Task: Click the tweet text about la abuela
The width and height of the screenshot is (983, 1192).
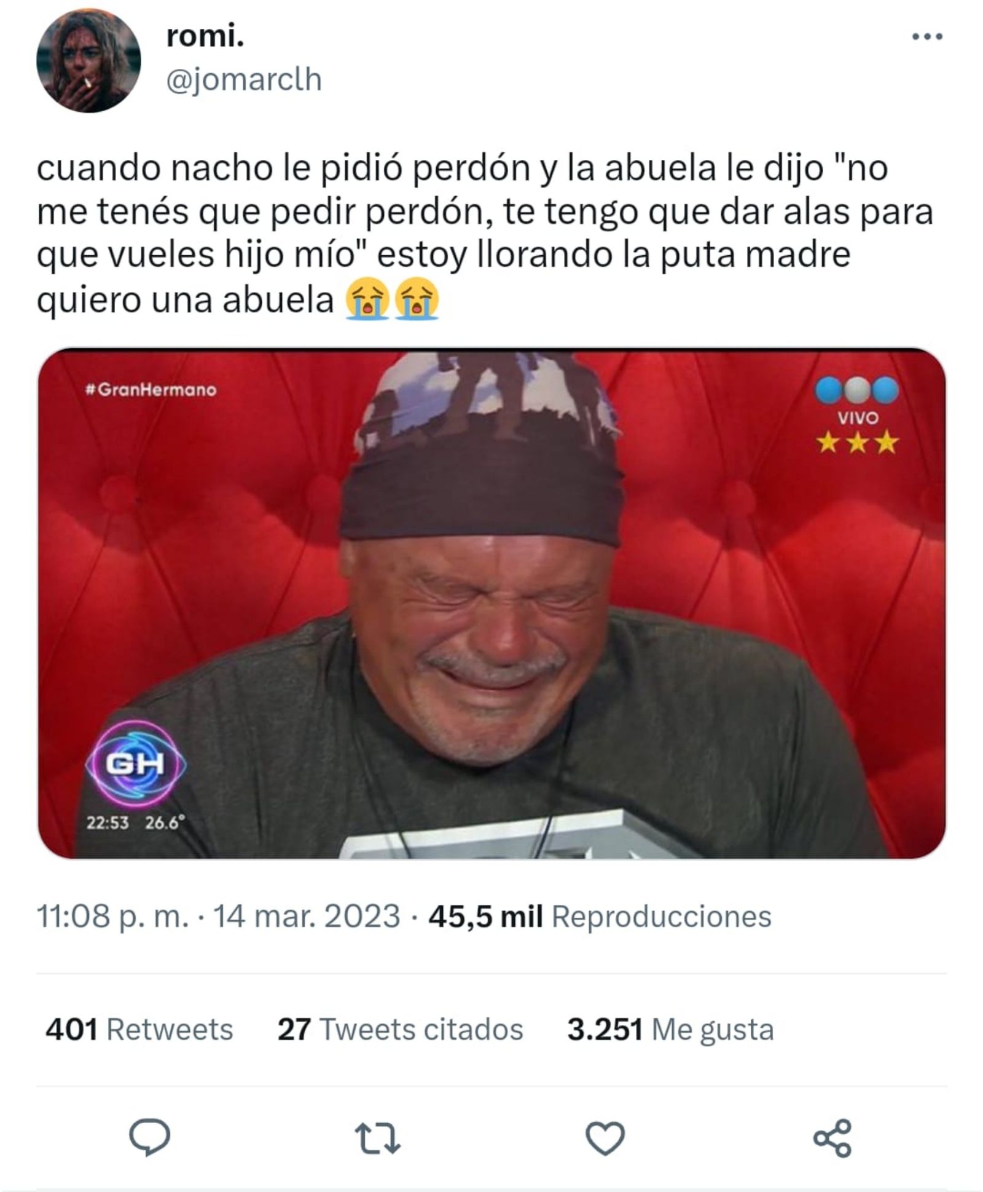Action: coord(485,234)
